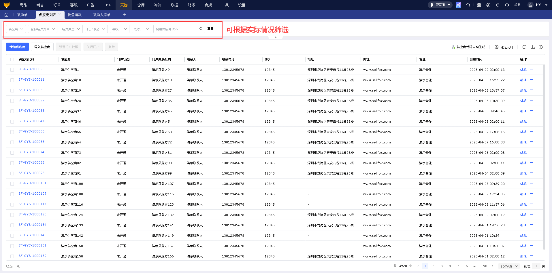552x273 pixels.
Task: Select the checkbox for SF-GYS-100011
Action: [x=12, y=80]
